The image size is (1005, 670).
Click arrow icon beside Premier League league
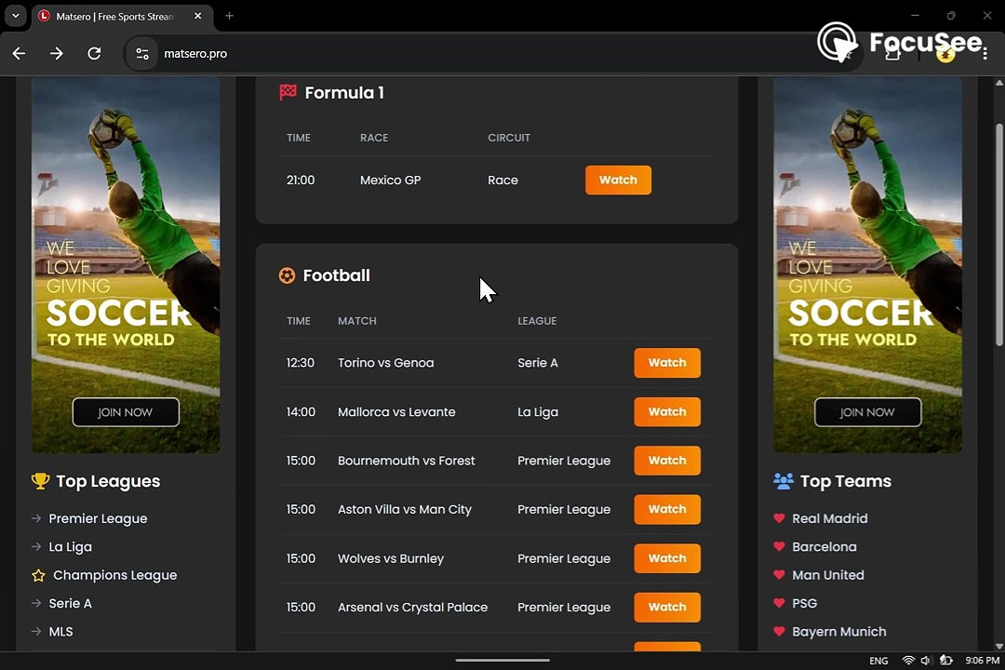pos(36,518)
